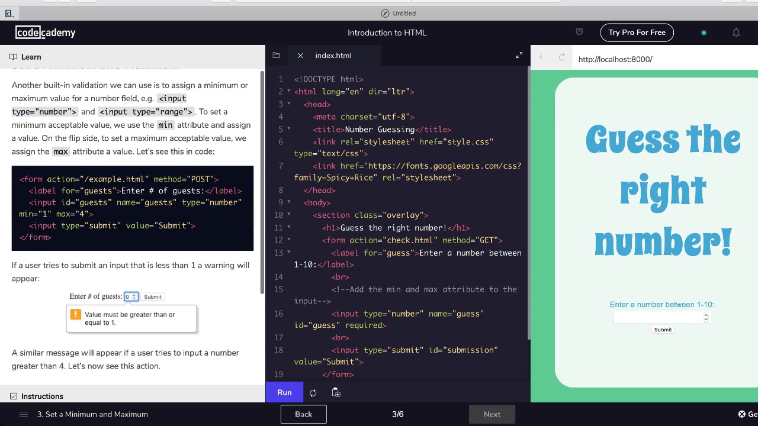This screenshot has width=758, height=426.
Task: Click the Codecademy logo
Action: [x=46, y=33]
